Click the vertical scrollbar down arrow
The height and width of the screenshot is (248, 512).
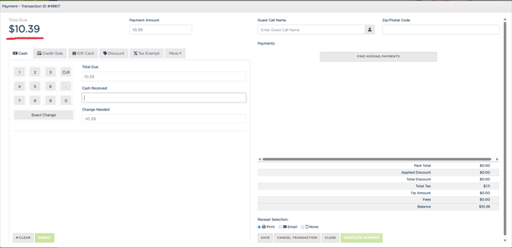(505, 241)
